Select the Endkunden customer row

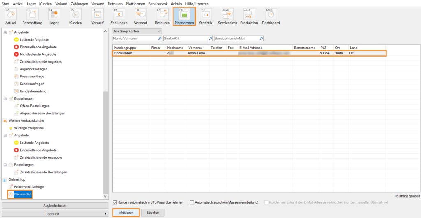tap(249, 53)
